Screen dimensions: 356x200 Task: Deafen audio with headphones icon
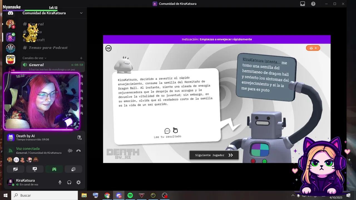69,182
